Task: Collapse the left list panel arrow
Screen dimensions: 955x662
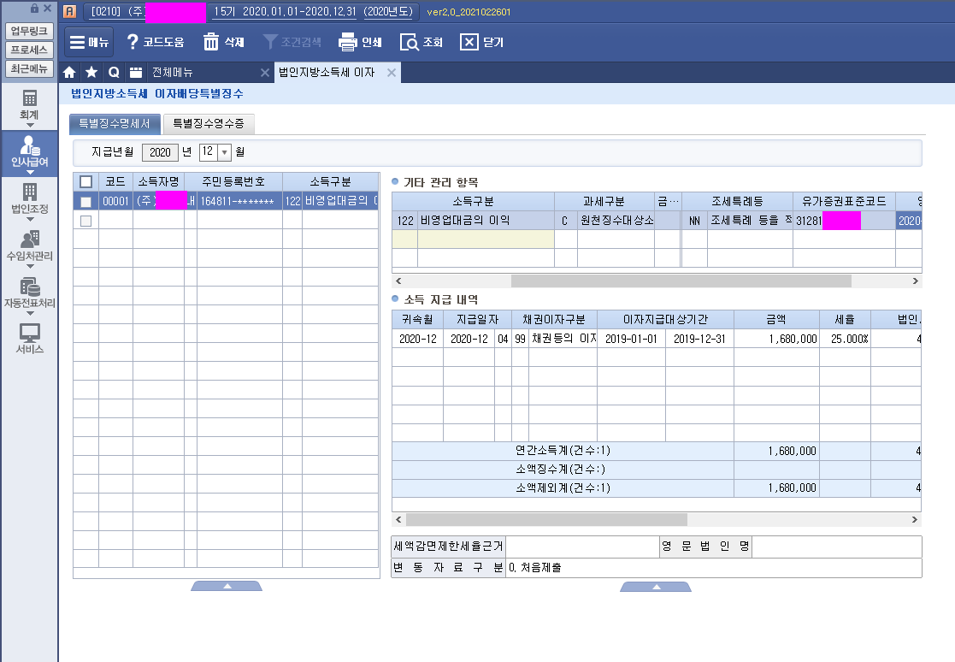Action: (x=227, y=586)
